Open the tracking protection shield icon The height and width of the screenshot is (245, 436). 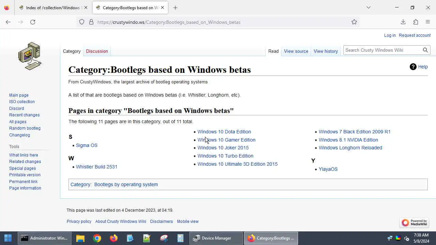(82, 22)
